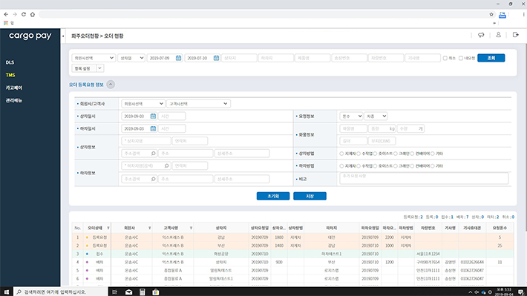Select 호이스트 for 하차방법

point(376,166)
